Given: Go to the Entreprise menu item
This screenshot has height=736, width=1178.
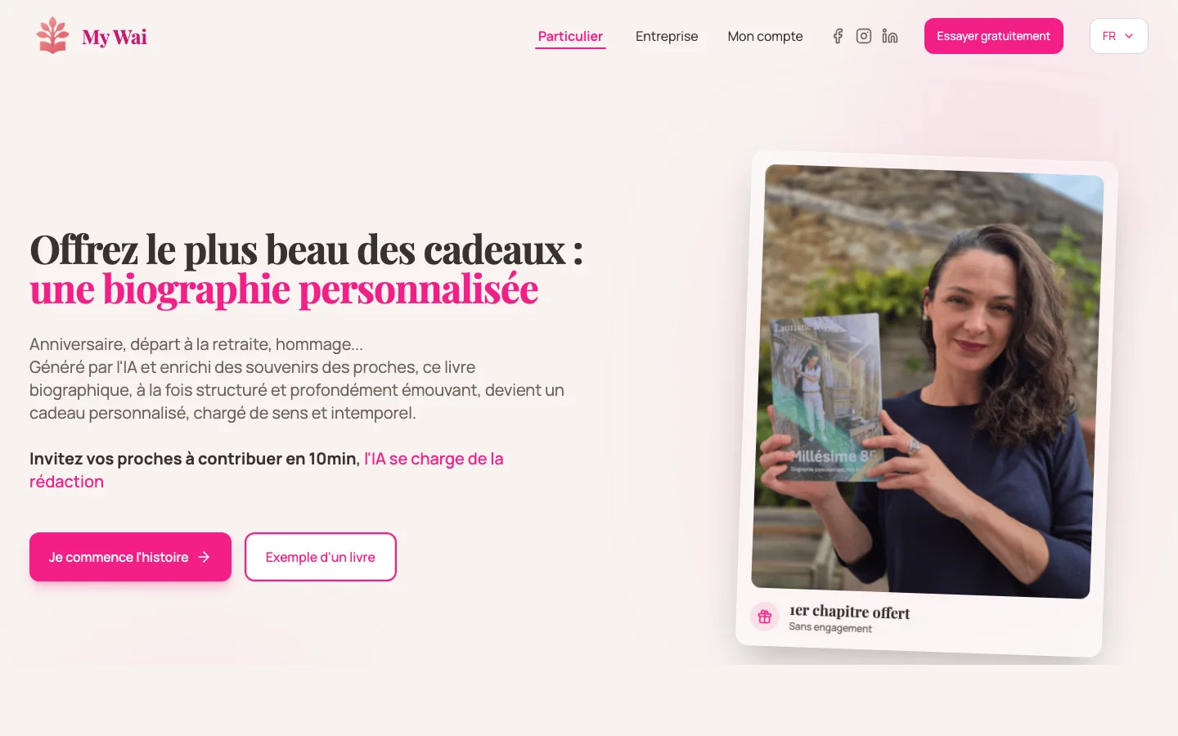Looking at the screenshot, I should (667, 36).
